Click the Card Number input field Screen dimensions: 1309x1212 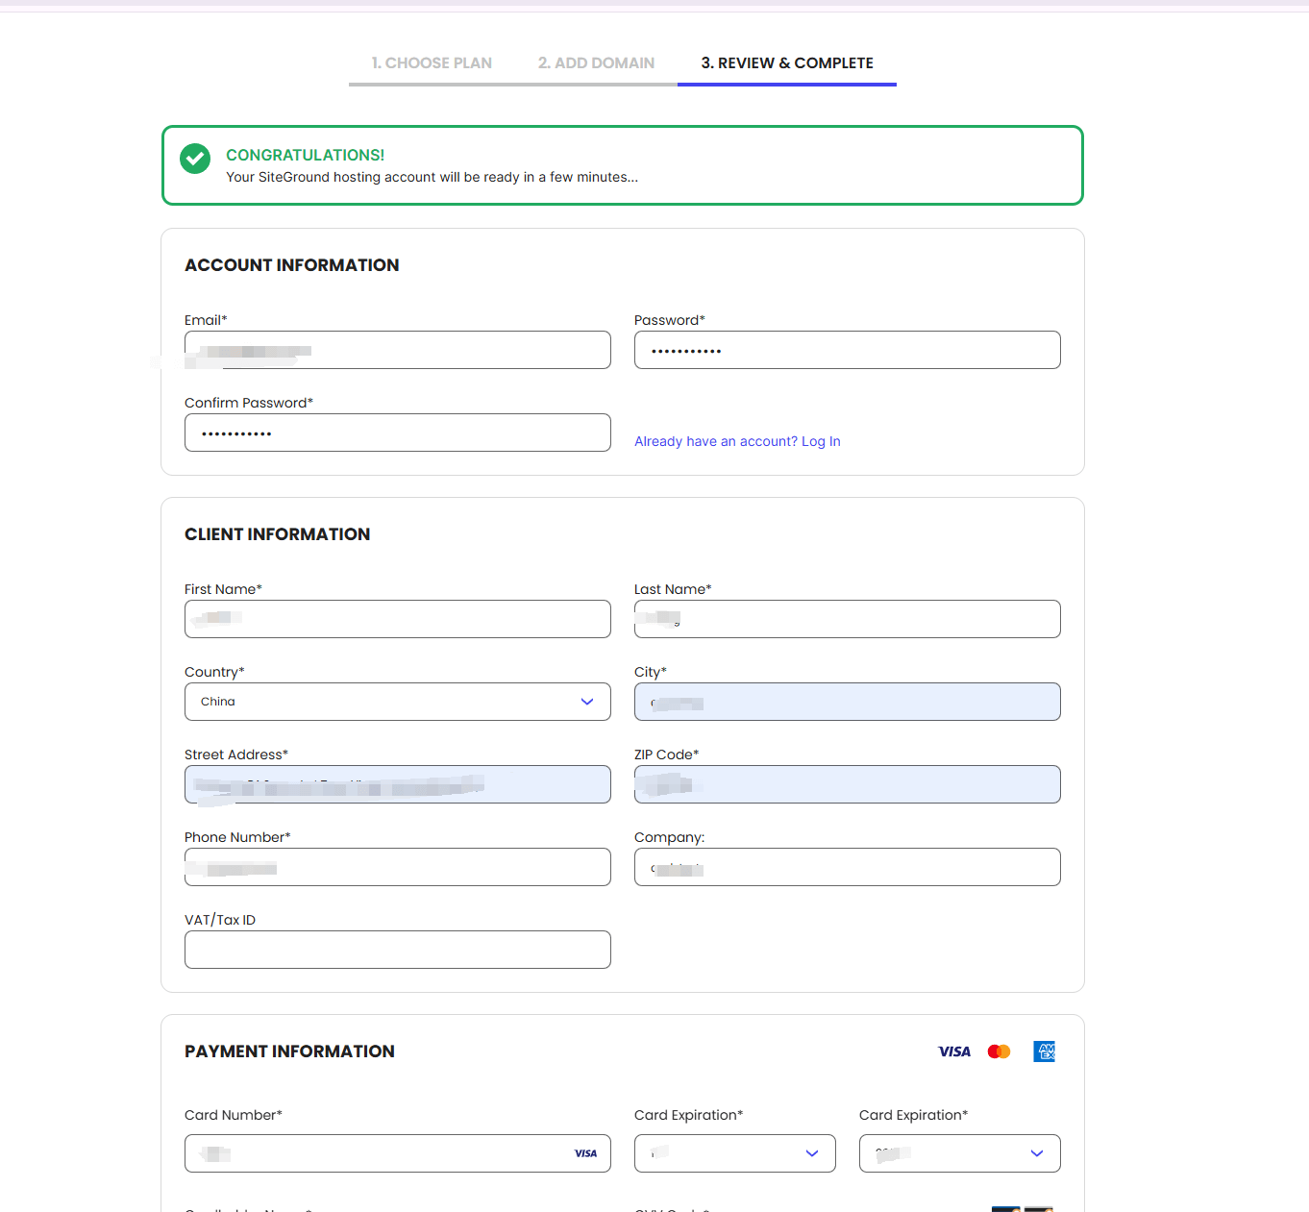click(x=398, y=1153)
